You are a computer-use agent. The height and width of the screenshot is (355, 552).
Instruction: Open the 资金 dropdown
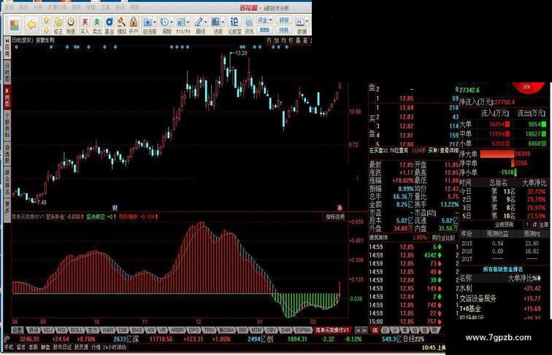coord(265,20)
